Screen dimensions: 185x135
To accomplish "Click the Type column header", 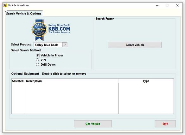I will (146, 81).
